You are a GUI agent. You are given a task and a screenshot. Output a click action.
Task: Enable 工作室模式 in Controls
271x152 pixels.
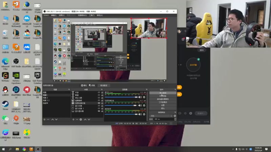click(163, 102)
